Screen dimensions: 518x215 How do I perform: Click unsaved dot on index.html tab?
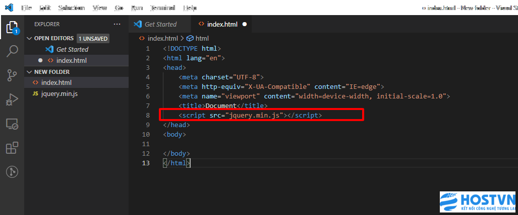tap(245, 24)
